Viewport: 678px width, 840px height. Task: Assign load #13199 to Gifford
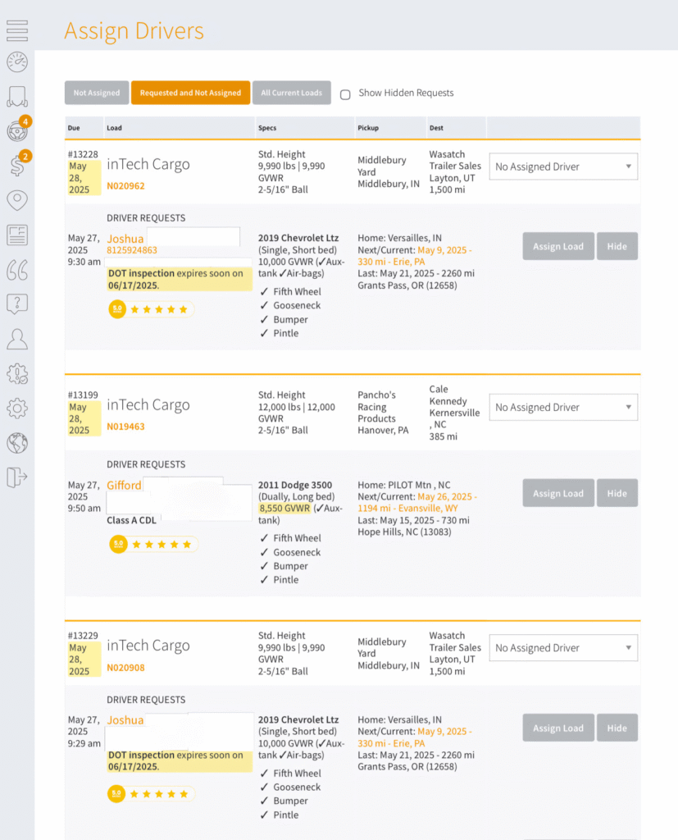[558, 493]
